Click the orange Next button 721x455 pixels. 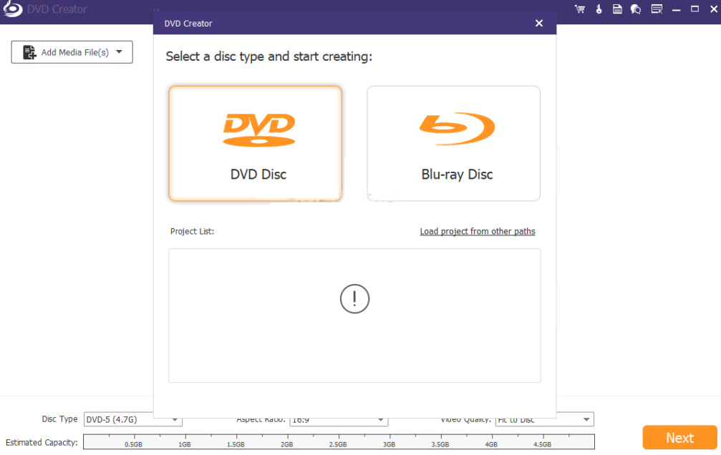[679, 438]
